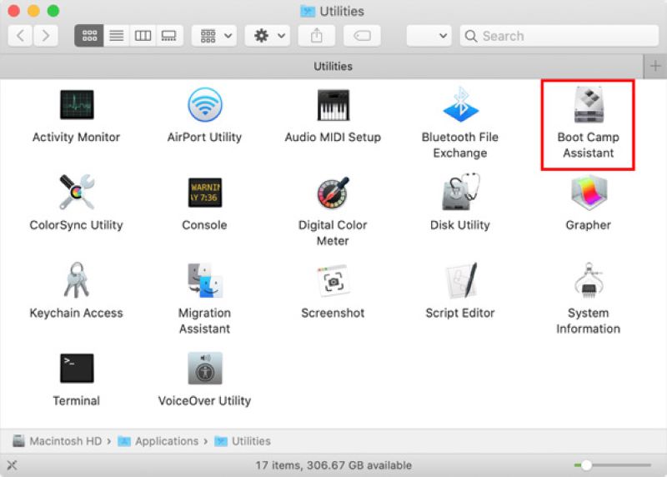This screenshot has width=667, height=477.
Task: Click the 'AirPort Utility' name label
Action: pos(204,137)
